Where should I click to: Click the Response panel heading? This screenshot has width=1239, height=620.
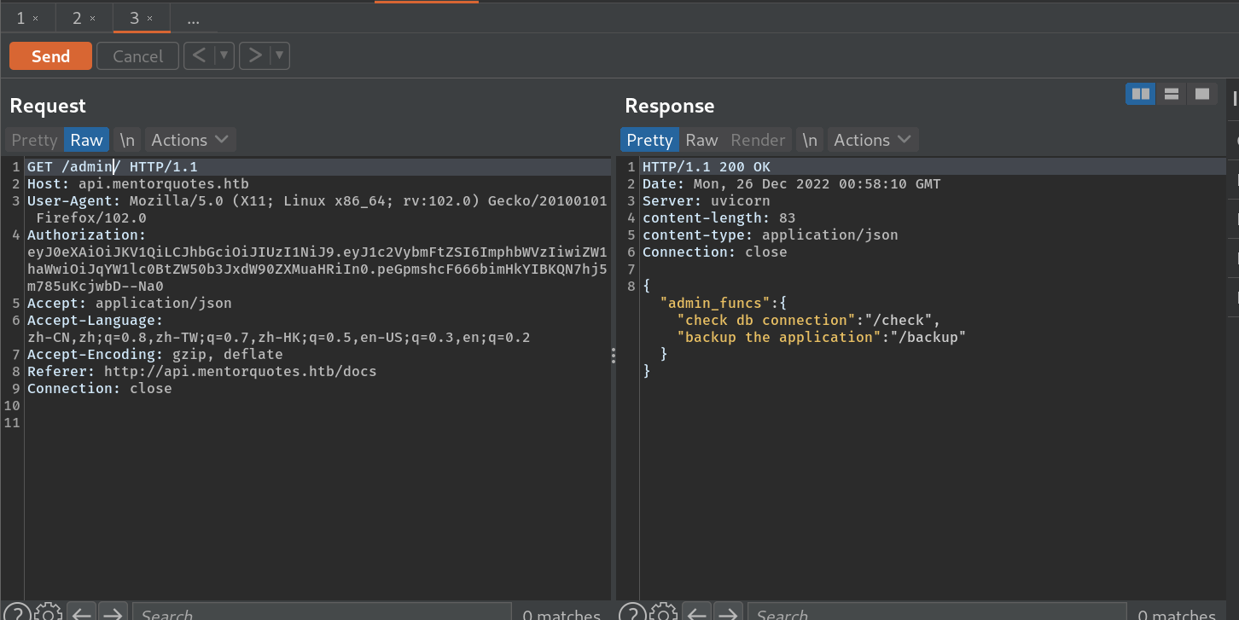[670, 106]
